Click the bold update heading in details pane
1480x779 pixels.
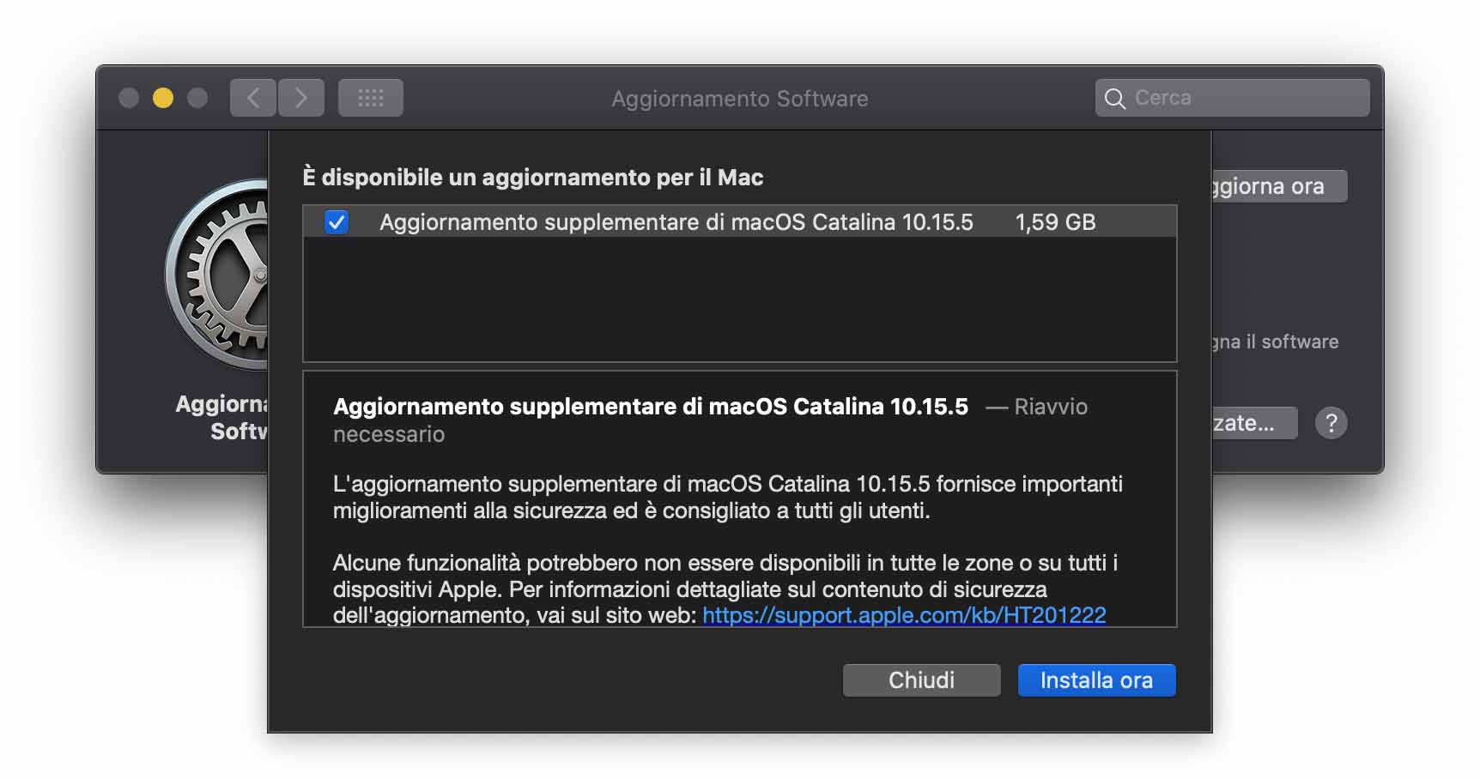[x=650, y=407]
